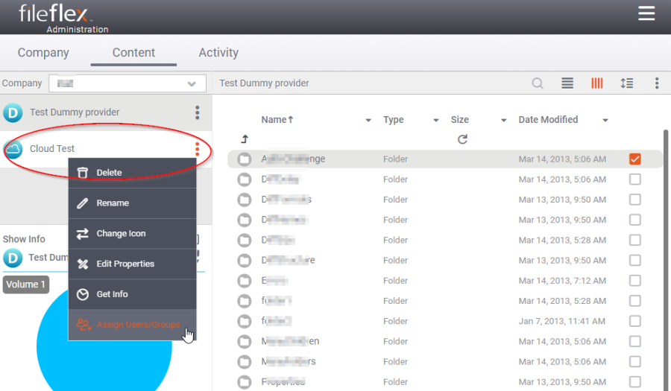671x391 pixels.
Task: Click the Rename pencil icon
Action: [83, 203]
